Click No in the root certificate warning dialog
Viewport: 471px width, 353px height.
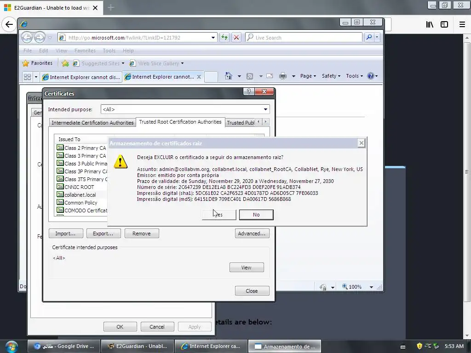click(256, 215)
